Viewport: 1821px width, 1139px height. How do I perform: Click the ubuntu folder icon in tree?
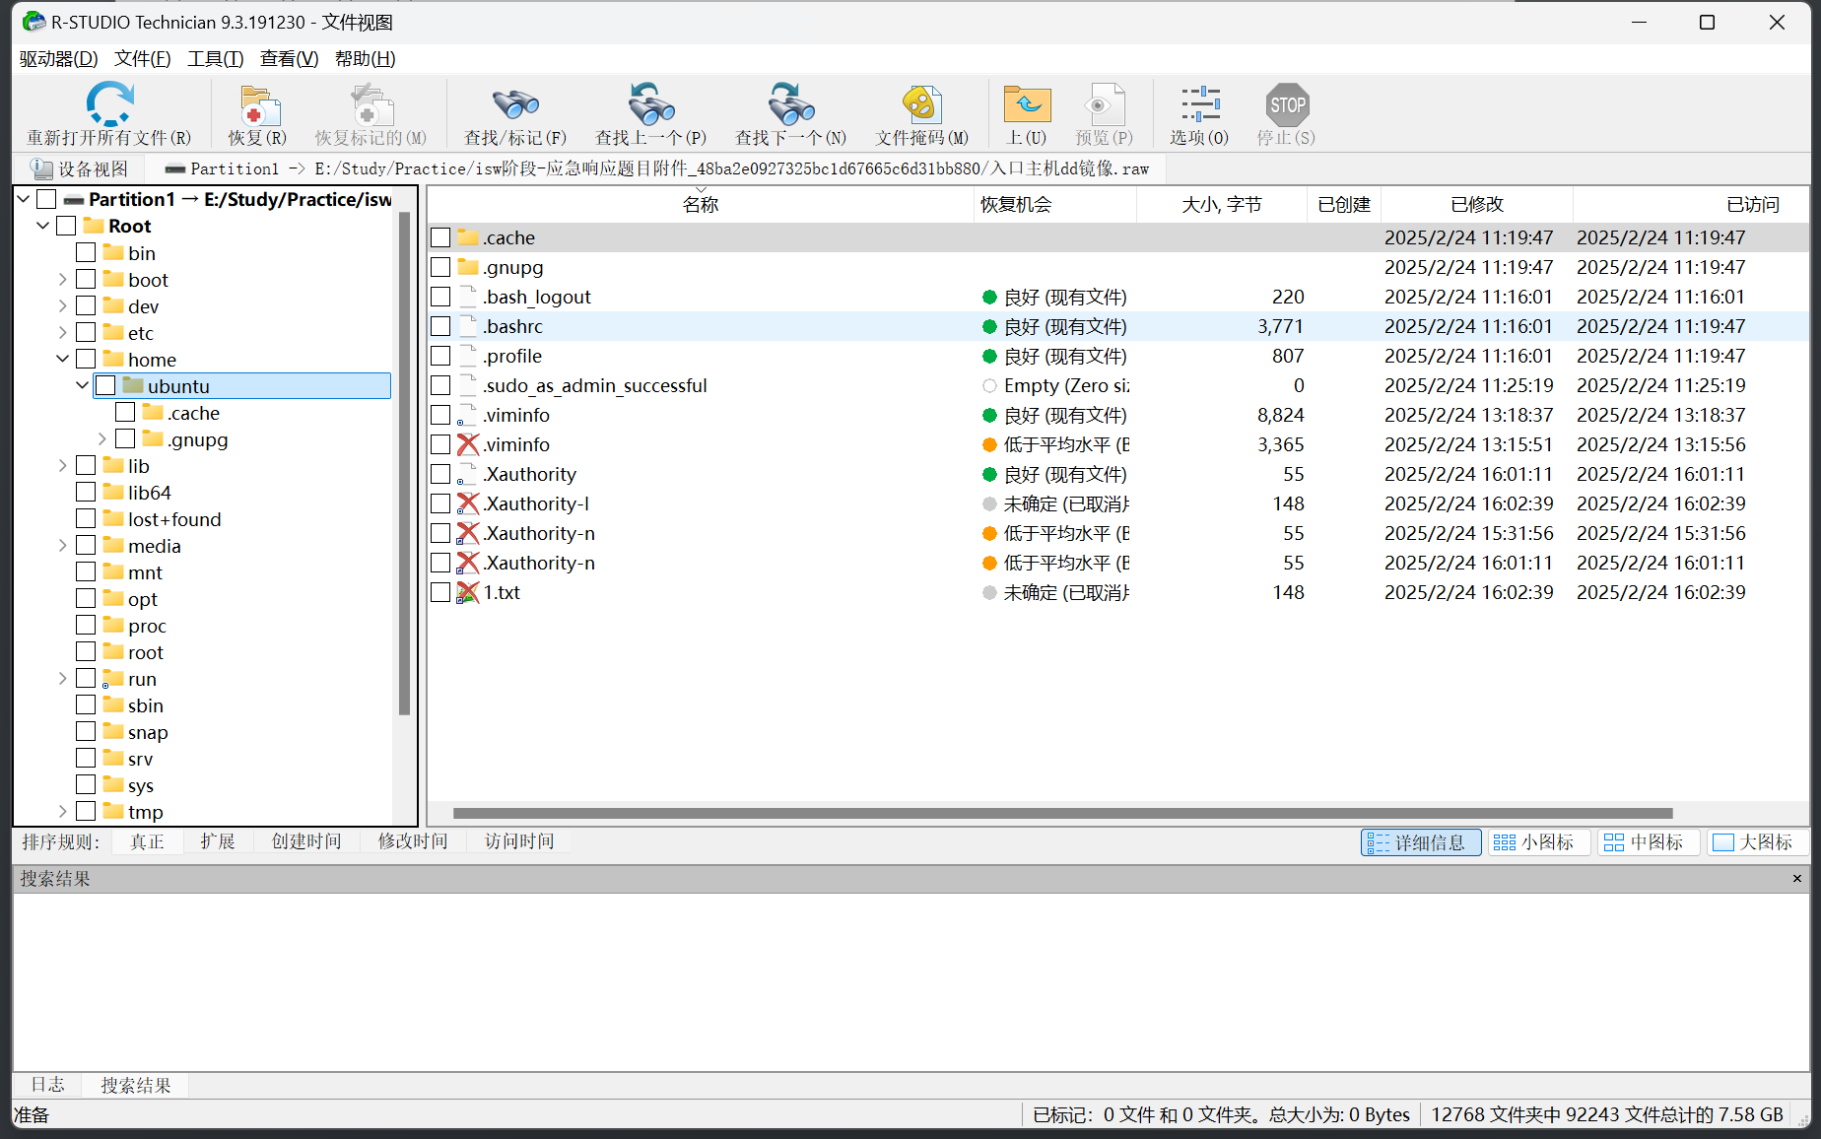[x=133, y=385]
